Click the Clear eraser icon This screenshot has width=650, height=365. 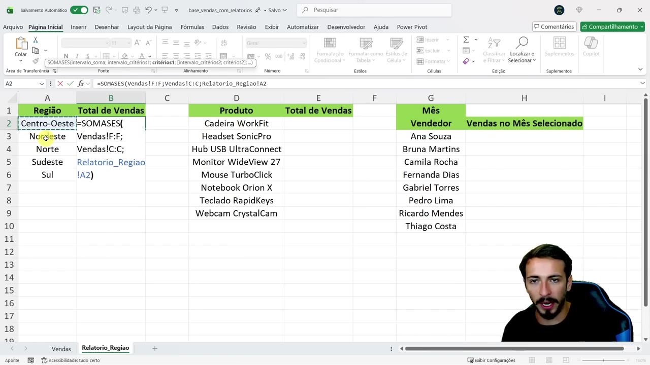466,61
